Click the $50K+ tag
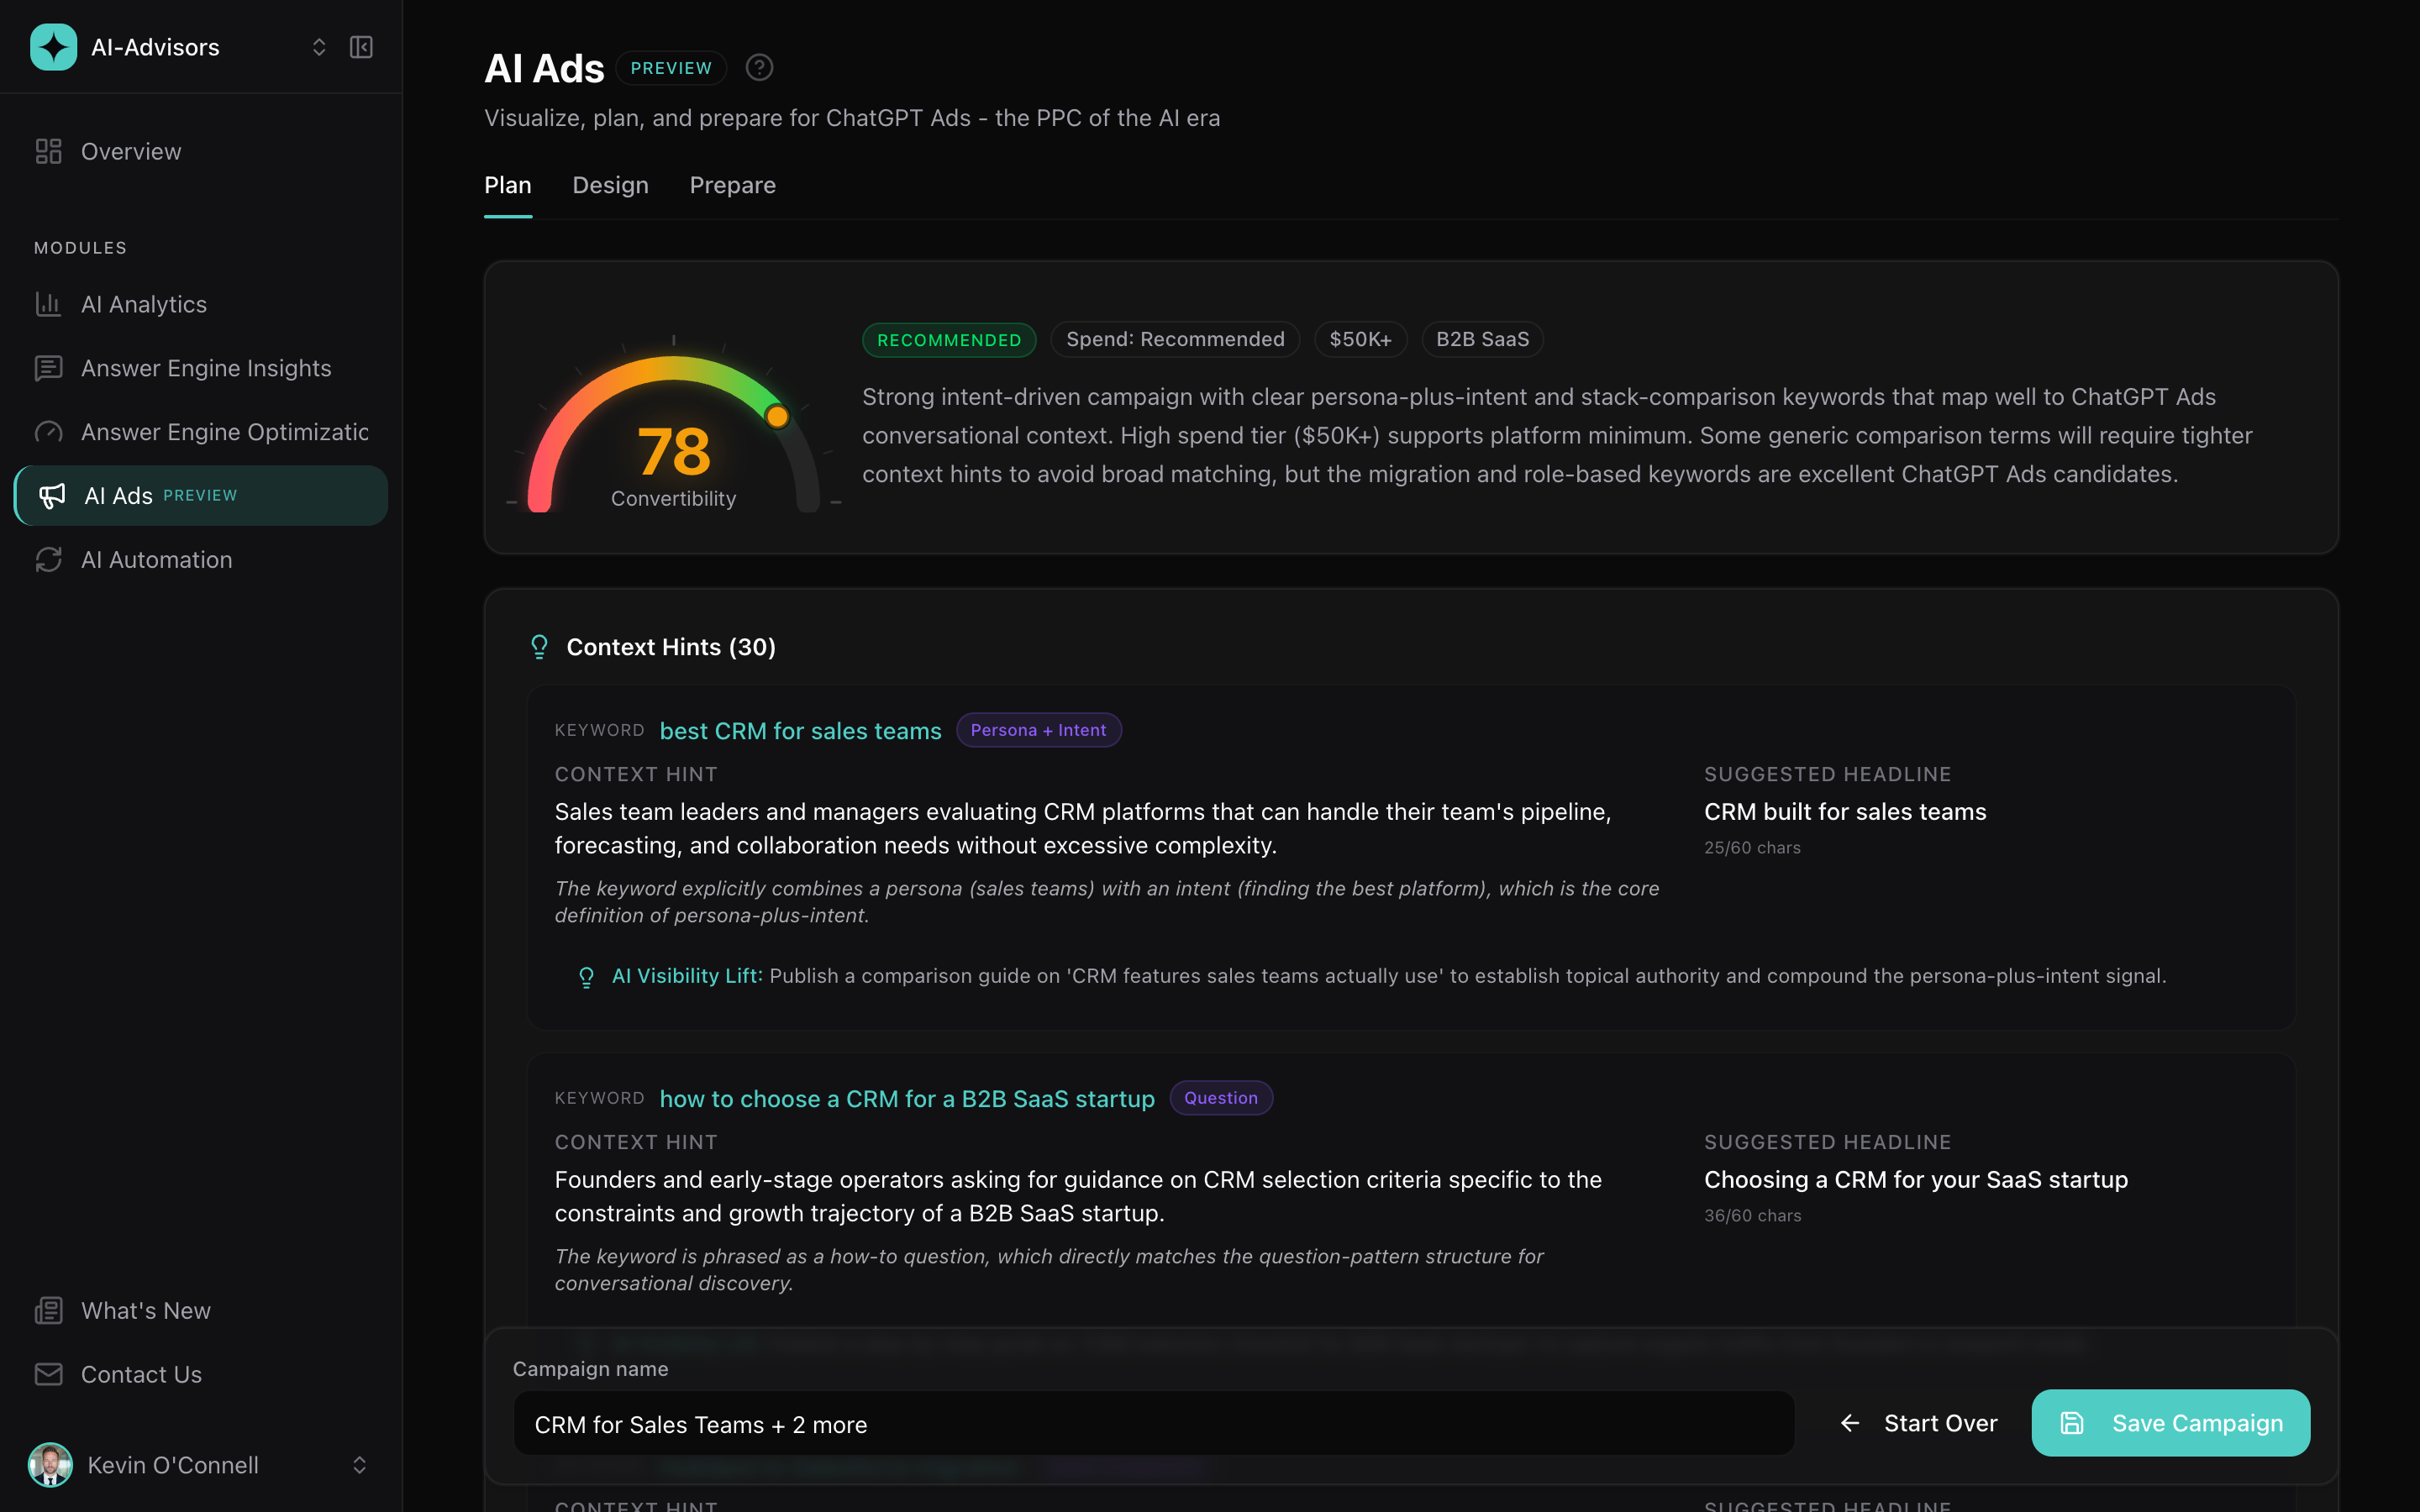2420x1512 pixels. pyautogui.click(x=1360, y=340)
